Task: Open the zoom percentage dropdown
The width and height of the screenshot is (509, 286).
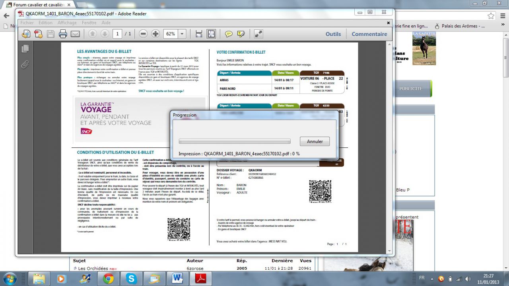Action: pos(182,34)
